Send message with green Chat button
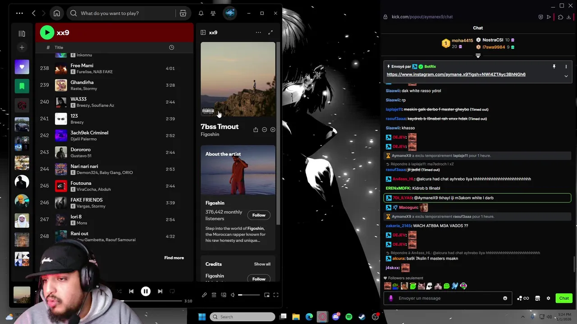Image resolution: width=577 pixels, height=324 pixels. coord(564,298)
